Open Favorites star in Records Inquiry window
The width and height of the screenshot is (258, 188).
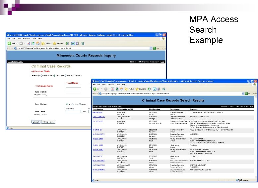coord(58,43)
